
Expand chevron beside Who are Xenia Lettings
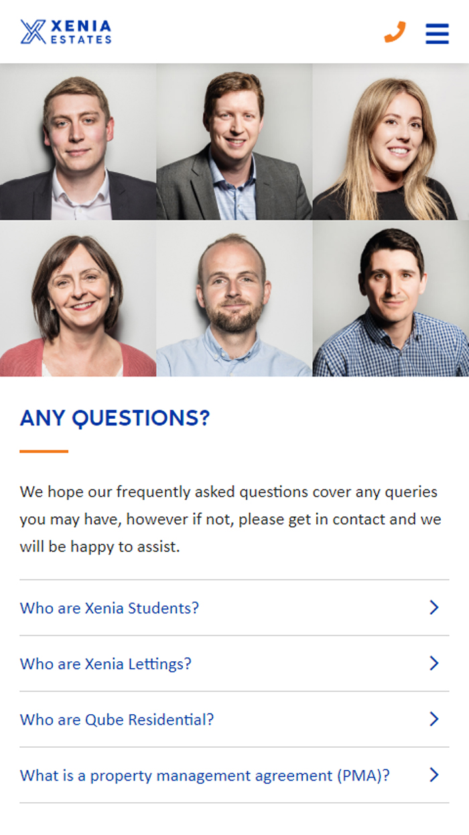tap(434, 663)
